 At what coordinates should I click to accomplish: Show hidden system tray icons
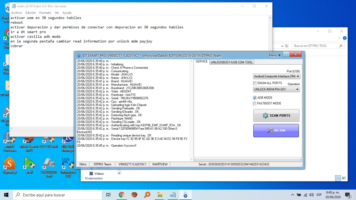(292, 195)
